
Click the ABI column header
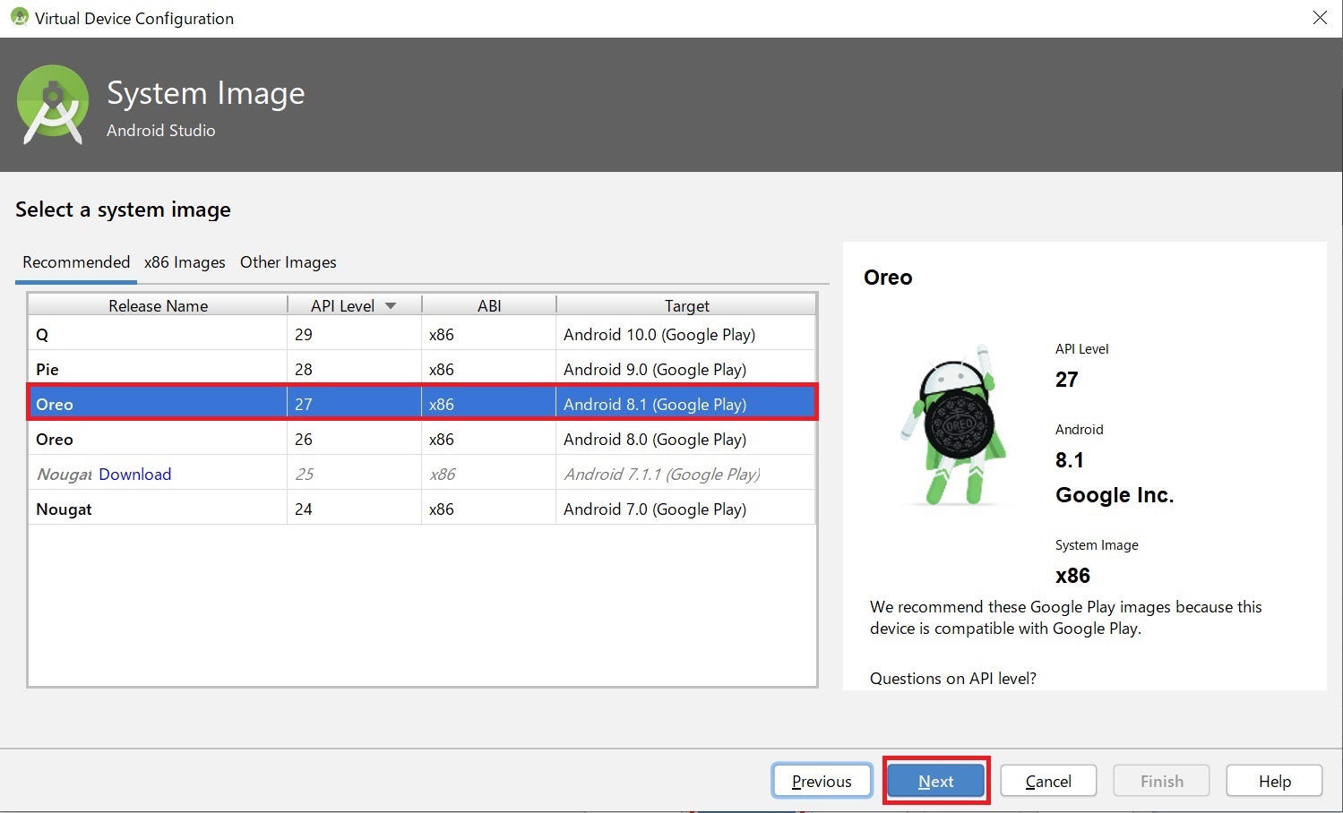[x=489, y=305]
